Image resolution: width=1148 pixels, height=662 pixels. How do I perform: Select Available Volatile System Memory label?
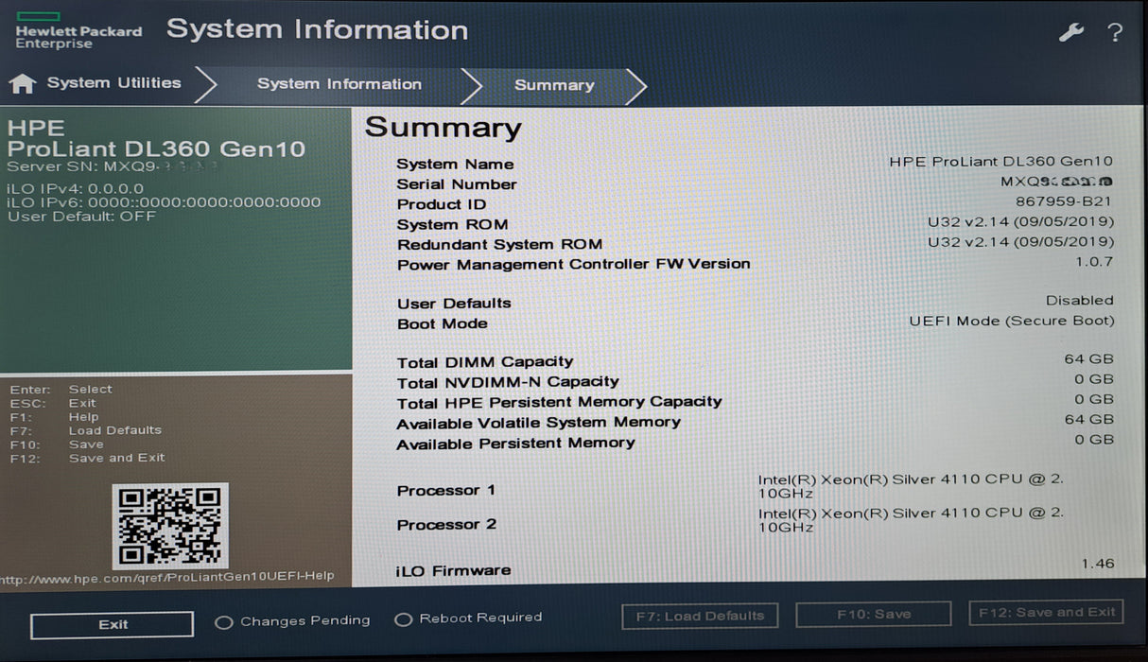pos(538,423)
